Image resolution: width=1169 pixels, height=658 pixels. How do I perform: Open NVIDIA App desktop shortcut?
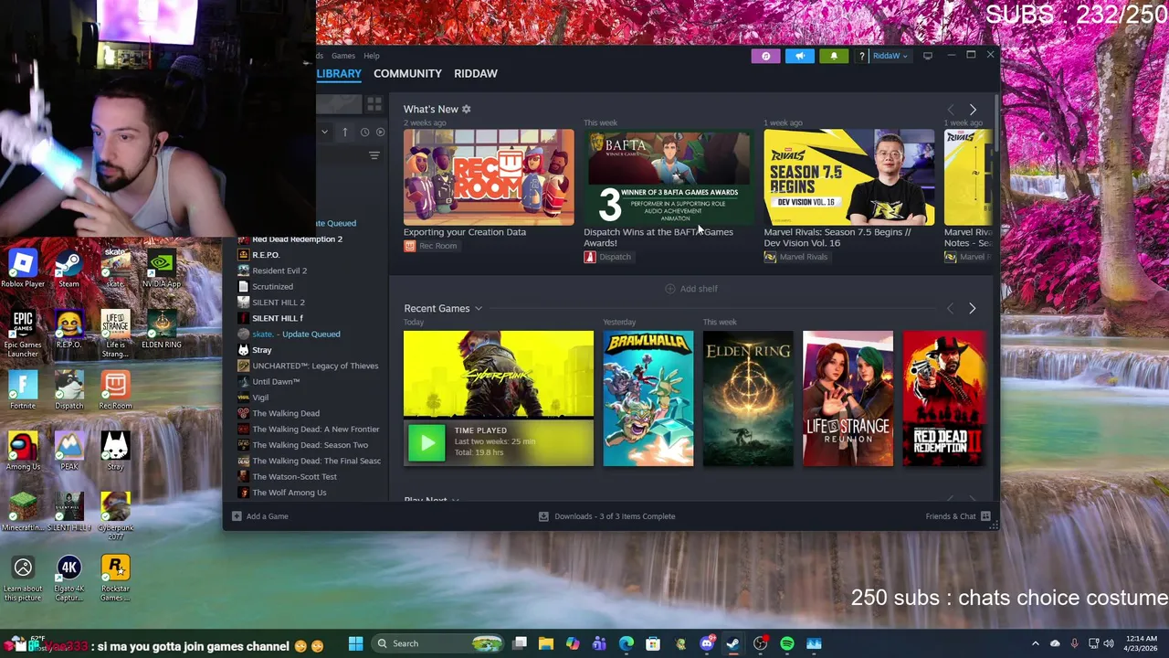tap(161, 269)
